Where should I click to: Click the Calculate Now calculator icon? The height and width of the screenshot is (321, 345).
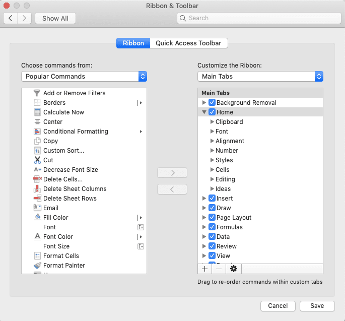[37, 112]
